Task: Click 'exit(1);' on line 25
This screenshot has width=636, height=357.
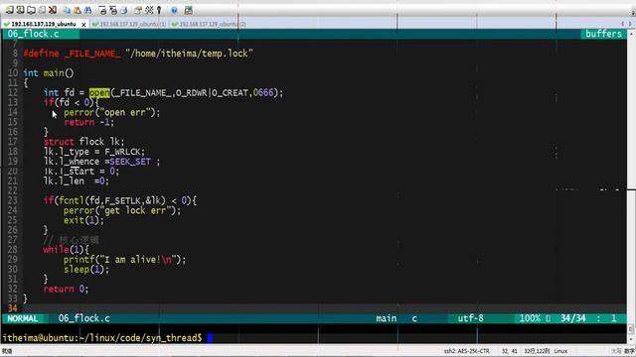Action: [83, 220]
